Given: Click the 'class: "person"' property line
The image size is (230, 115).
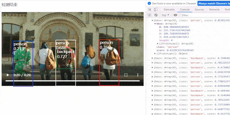Looking at the screenshot, I should point(168,47).
